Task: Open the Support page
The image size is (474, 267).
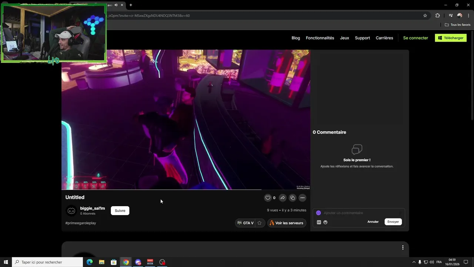Action: point(362,38)
